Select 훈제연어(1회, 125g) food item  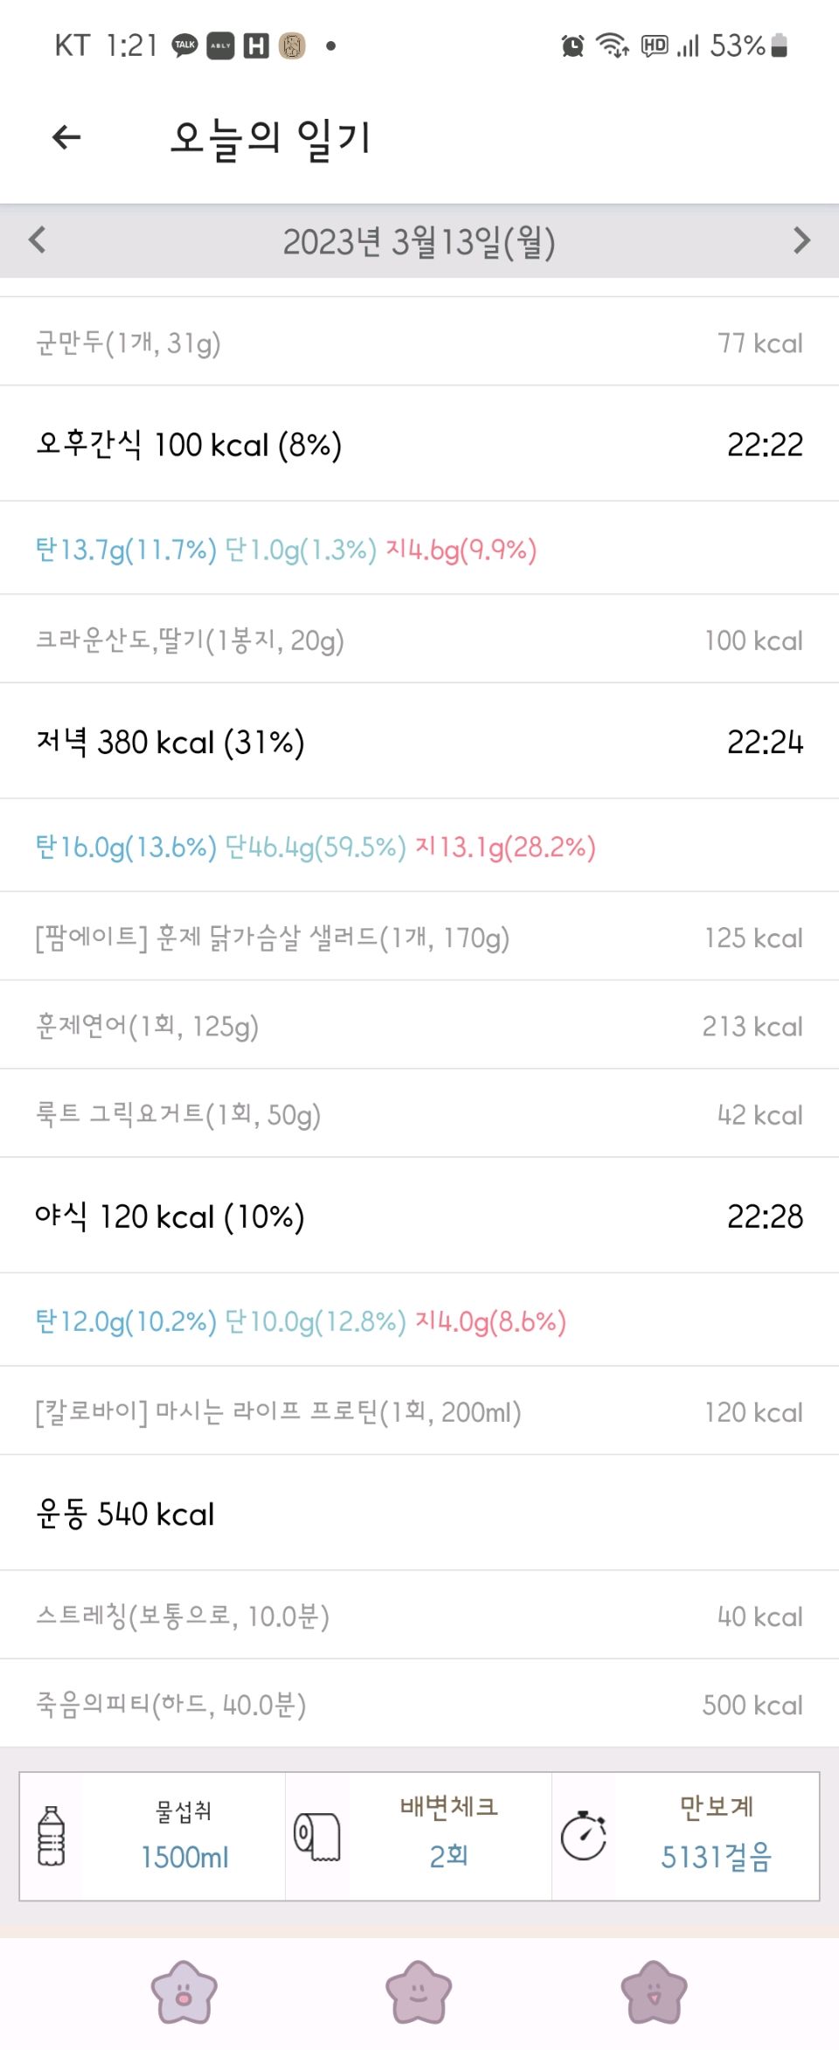pyautogui.click(x=419, y=1025)
